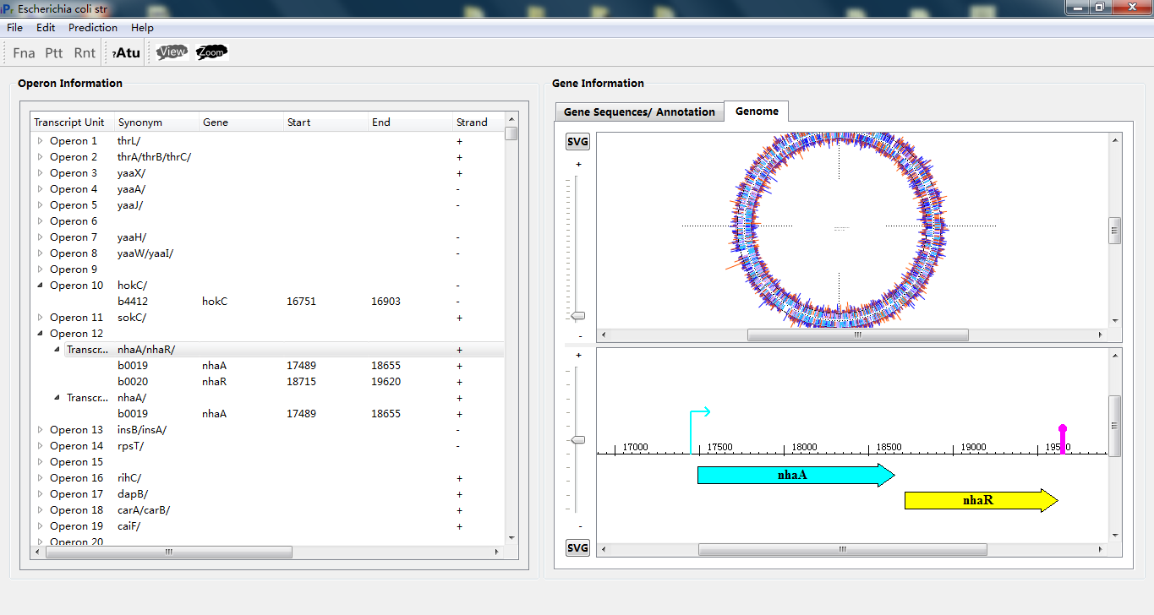The height and width of the screenshot is (615, 1154).
Task: Collapse the Operon 10 tree node
Action: (x=40, y=286)
